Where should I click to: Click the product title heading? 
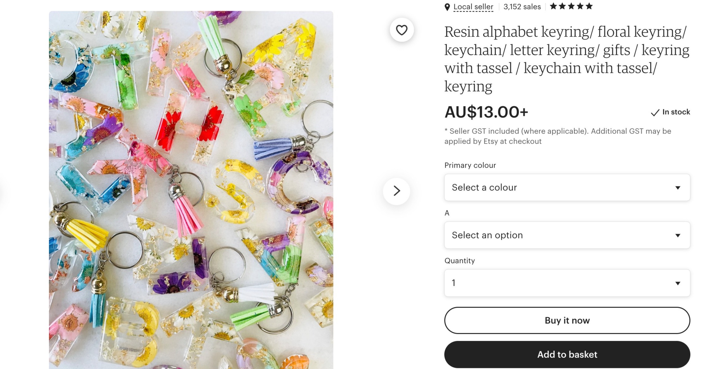pyautogui.click(x=567, y=59)
